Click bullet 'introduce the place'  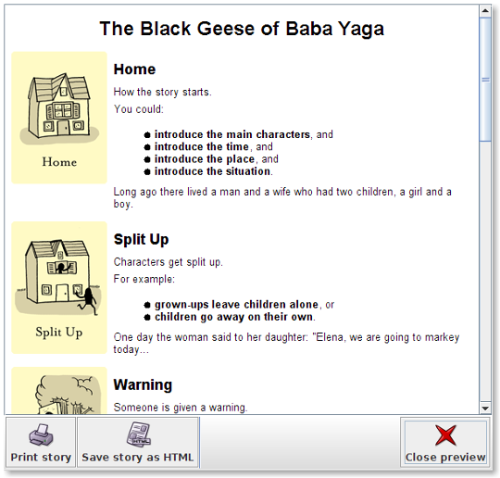(x=205, y=159)
